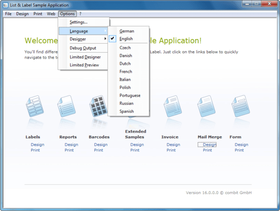Switch language to Czech
This screenshot has height=211, width=280.
coord(129,47)
